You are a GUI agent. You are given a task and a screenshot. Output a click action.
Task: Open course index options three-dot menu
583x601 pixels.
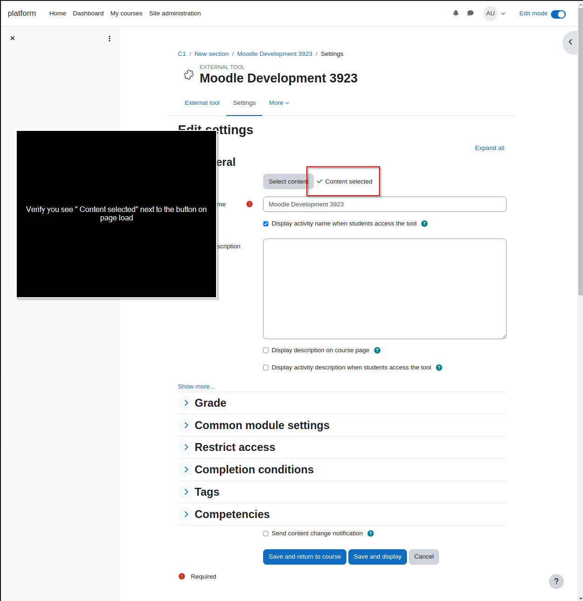(109, 39)
